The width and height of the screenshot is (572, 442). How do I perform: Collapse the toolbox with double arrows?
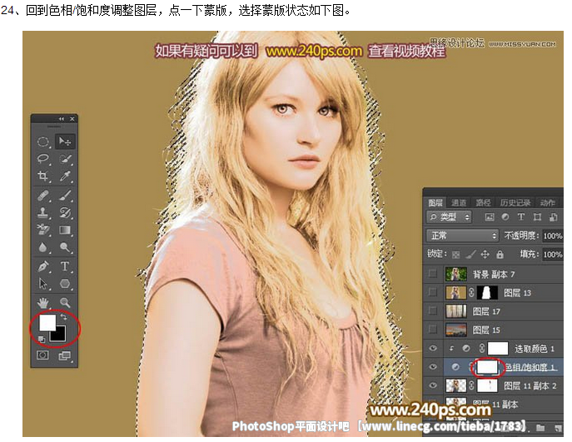(x=62, y=119)
